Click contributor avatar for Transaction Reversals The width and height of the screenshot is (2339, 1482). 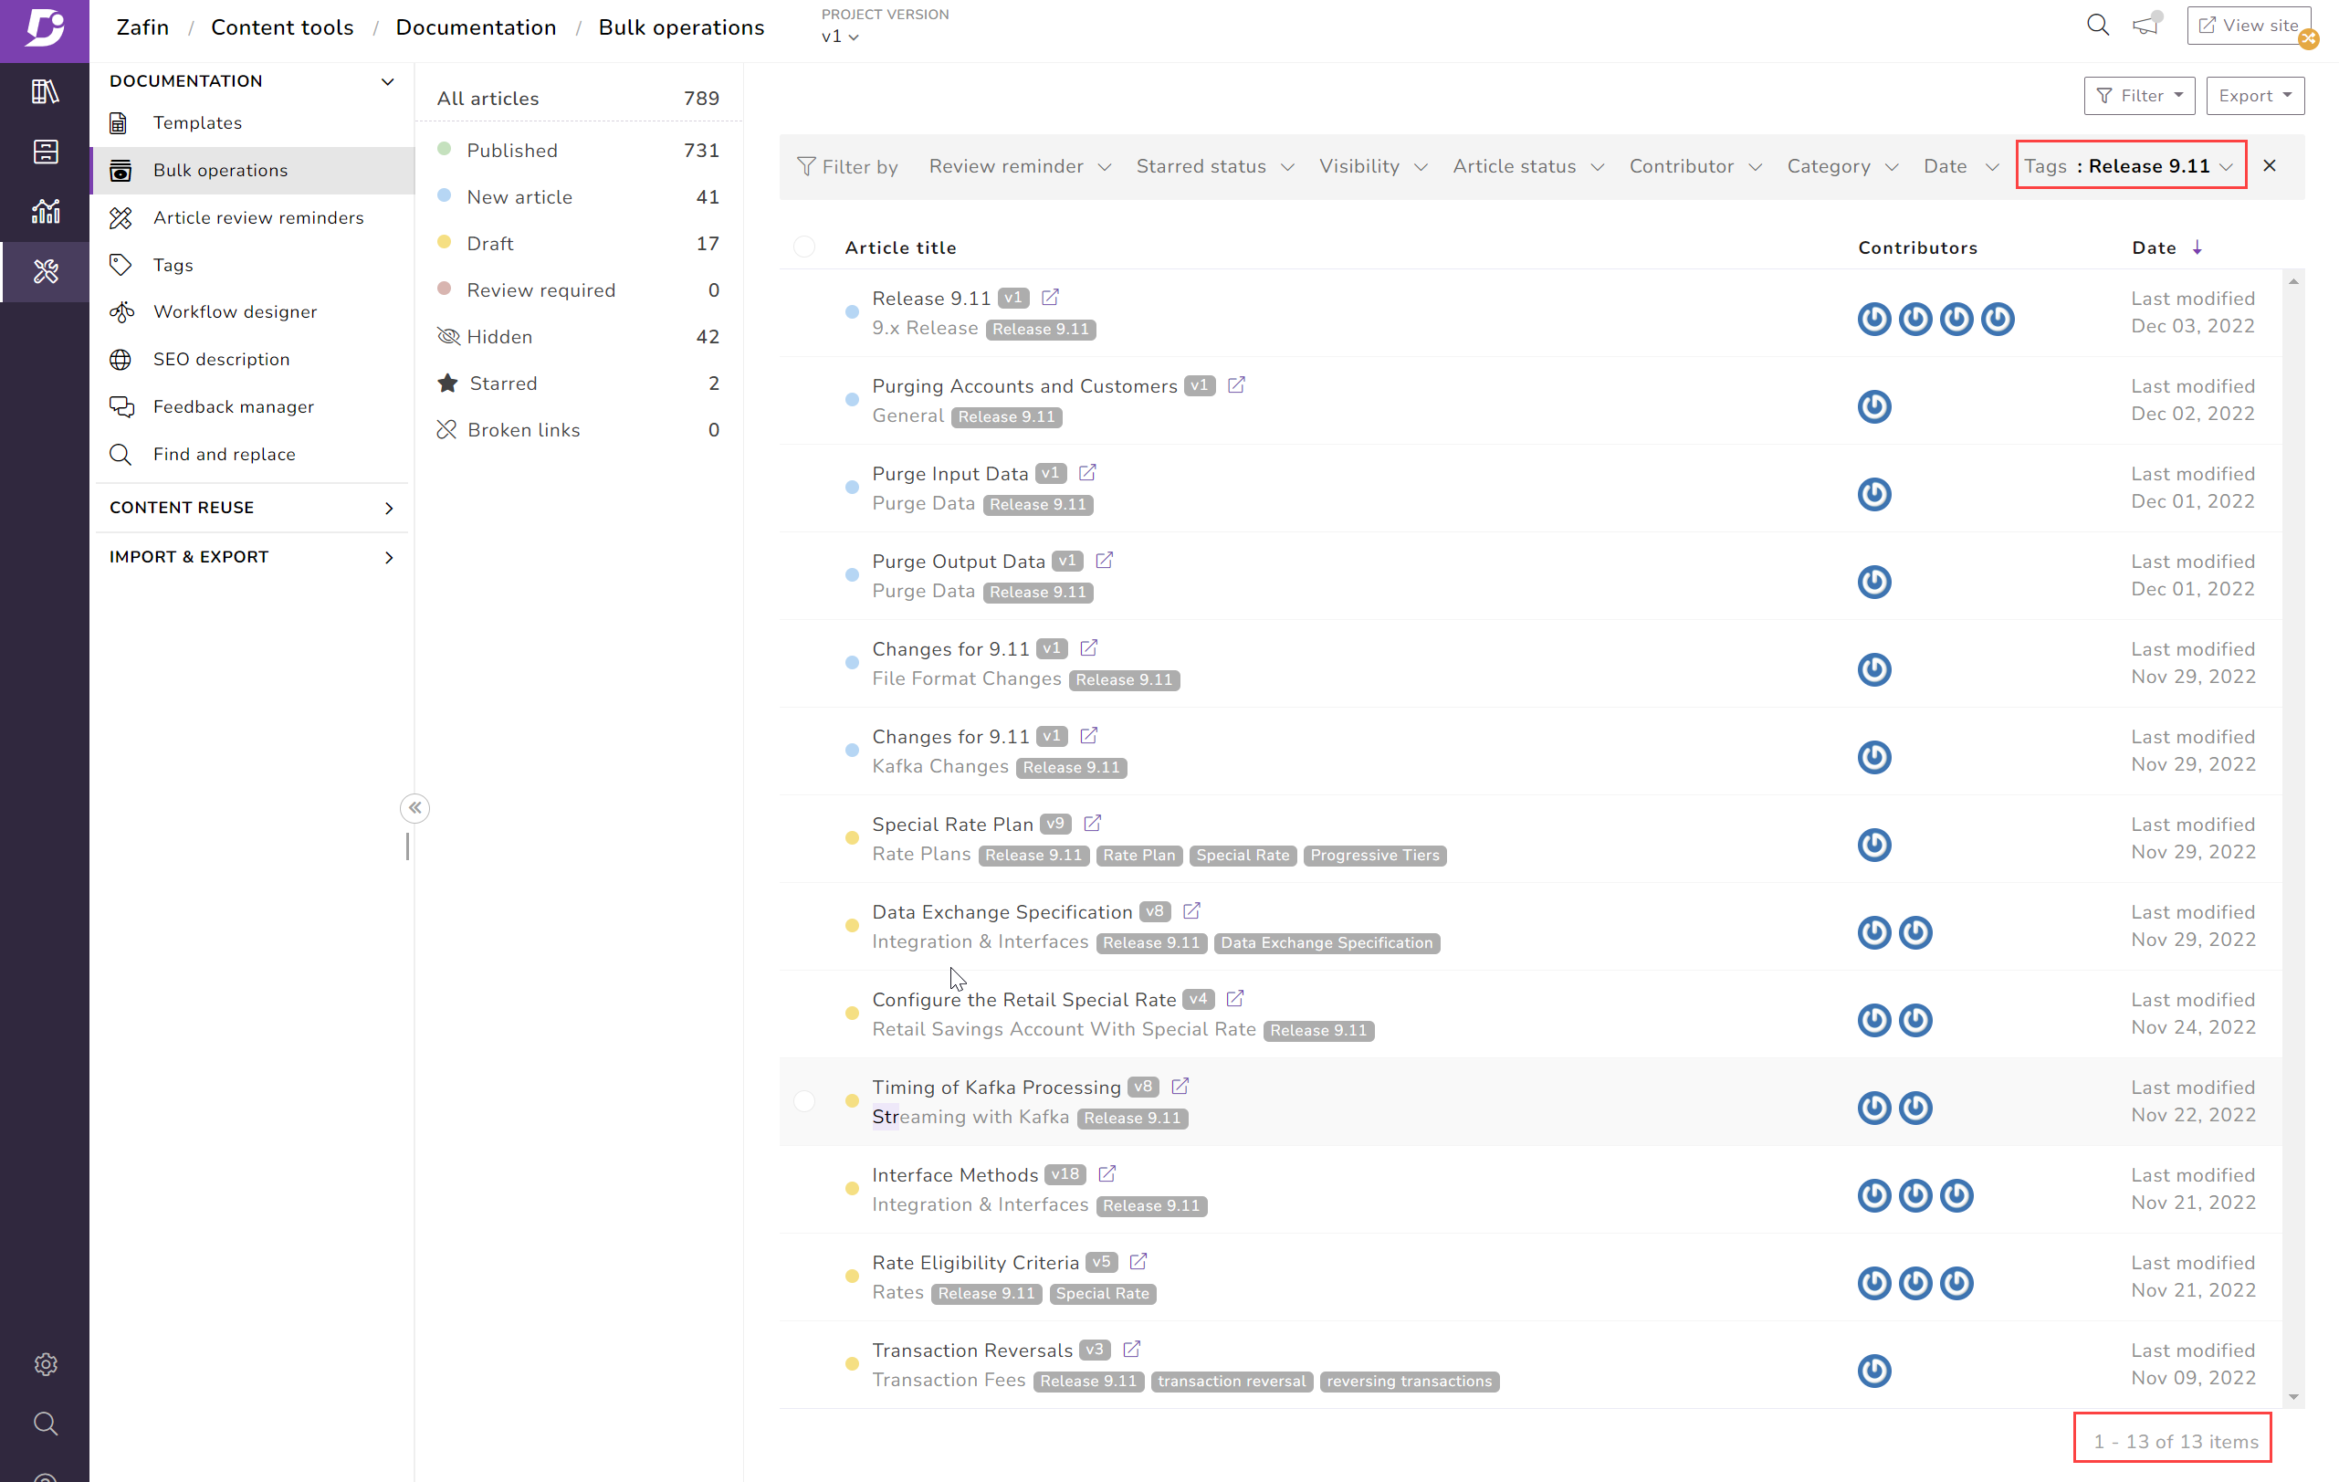point(1874,1371)
